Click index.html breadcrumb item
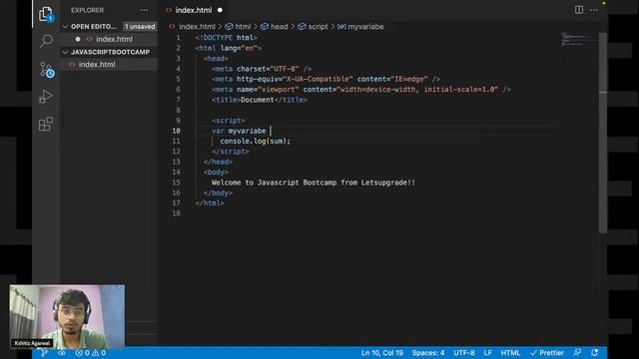 click(x=197, y=27)
